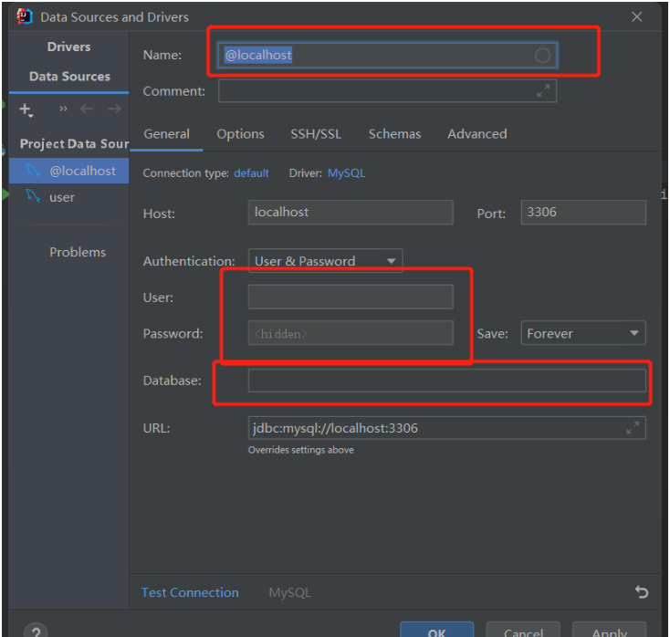Open the Save password dropdown
The image size is (670, 637).
pos(583,334)
